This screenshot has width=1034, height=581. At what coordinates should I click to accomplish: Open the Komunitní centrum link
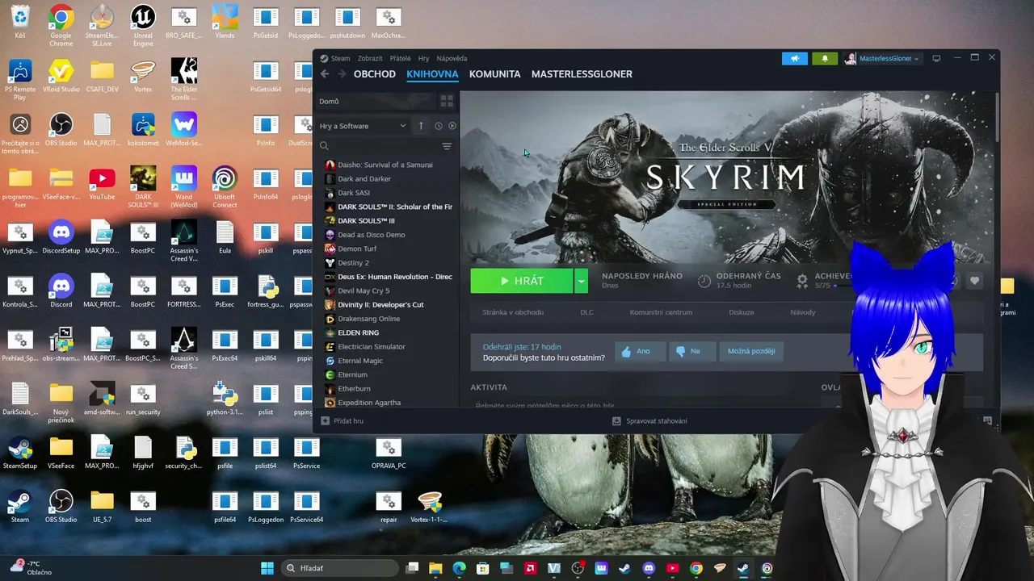661,312
